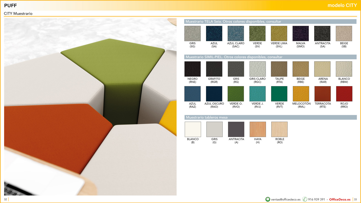Choose the MALVA (SMO) swatch

301,33
